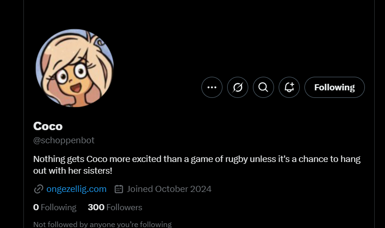The height and width of the screenshot is (228, 385).
Task: Click the bold 300 follower count
Action: [96, 207]
